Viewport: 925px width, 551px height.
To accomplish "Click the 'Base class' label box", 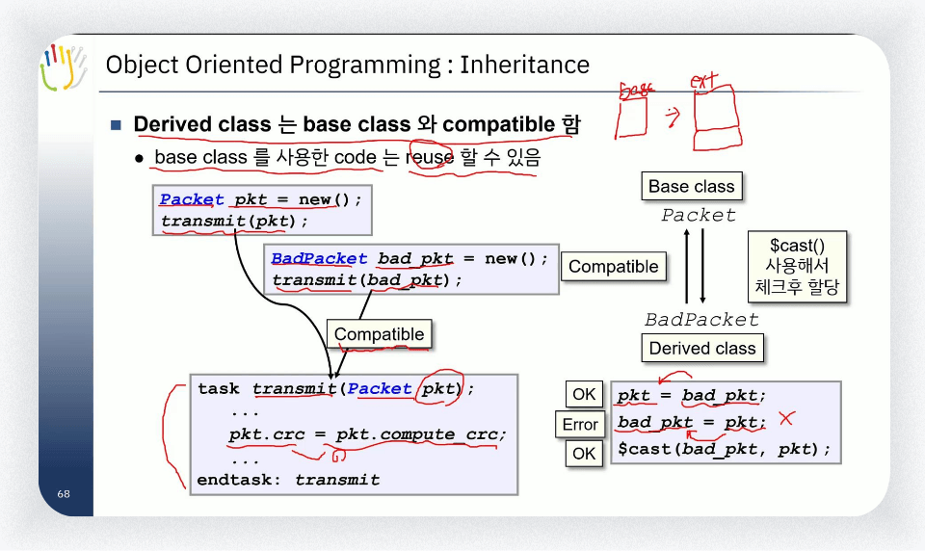I will click(692, 187).
